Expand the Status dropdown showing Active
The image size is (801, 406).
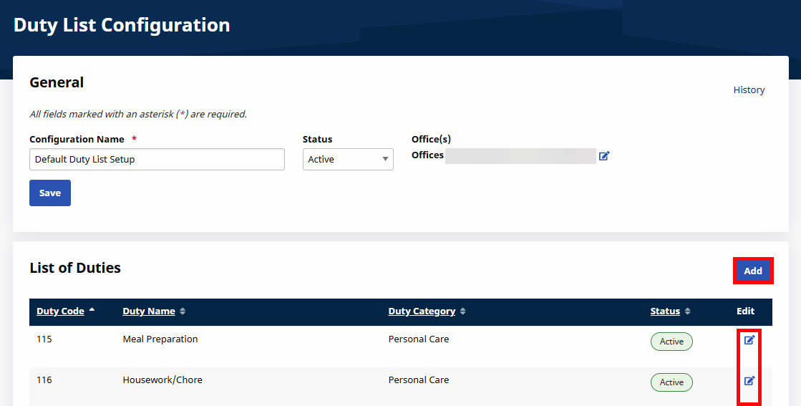coord(348,160)
